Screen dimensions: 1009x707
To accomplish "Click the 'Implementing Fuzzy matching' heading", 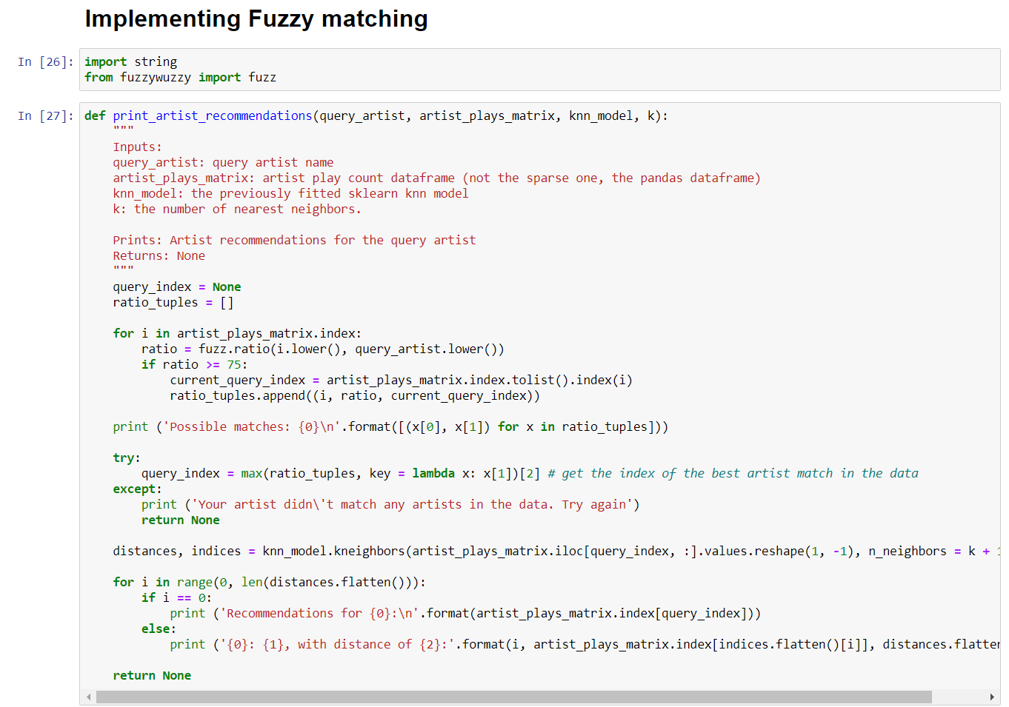I will [x=256, y=19].
